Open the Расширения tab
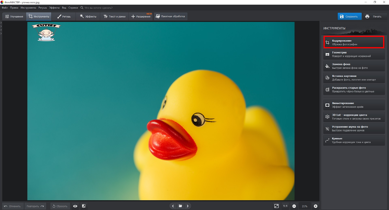 pyautogui.click(x=141, y=17)
